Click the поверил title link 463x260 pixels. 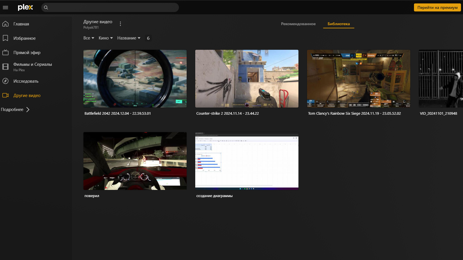point(92,196)
